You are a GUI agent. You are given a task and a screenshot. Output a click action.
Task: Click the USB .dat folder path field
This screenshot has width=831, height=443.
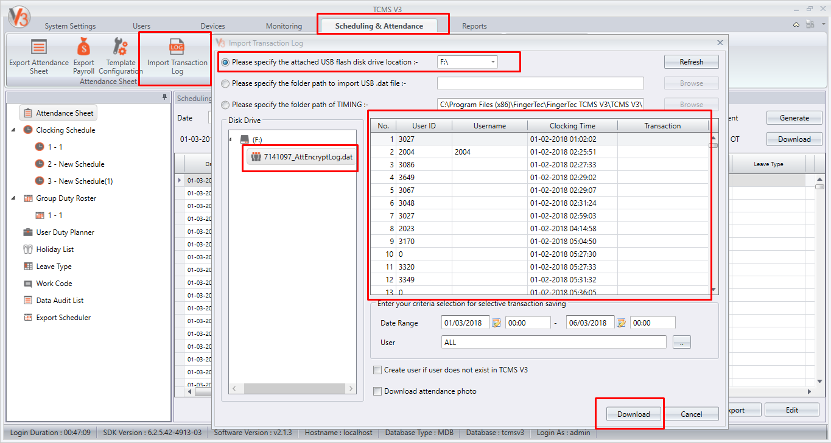coord(541,83)
